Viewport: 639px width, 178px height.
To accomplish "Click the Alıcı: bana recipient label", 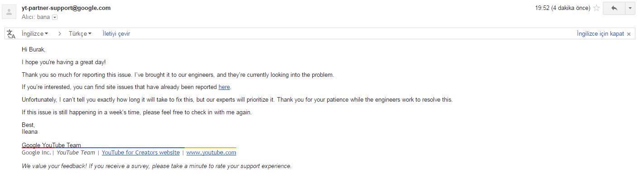I will pyautogui.click(x=36, y=17).
